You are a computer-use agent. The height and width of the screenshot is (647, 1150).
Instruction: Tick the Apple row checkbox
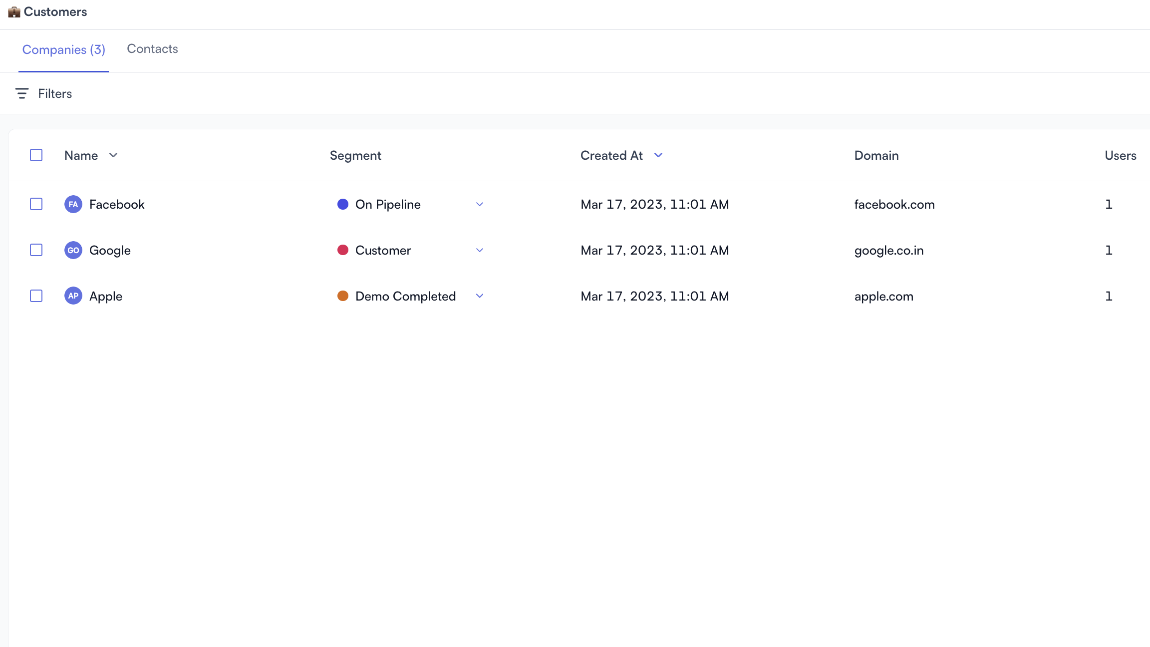36,296
